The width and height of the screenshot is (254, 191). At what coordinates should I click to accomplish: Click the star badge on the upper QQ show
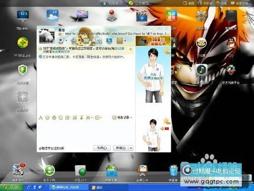click(x=167, y=51)
